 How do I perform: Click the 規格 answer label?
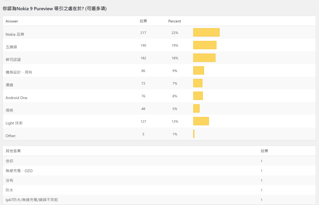coord(10,110)
